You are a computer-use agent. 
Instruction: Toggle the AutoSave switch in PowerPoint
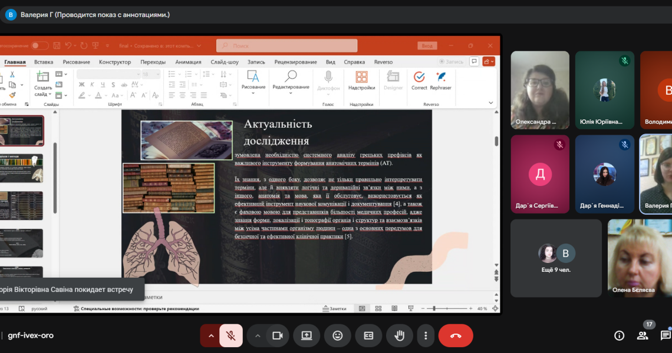point(39,45)
